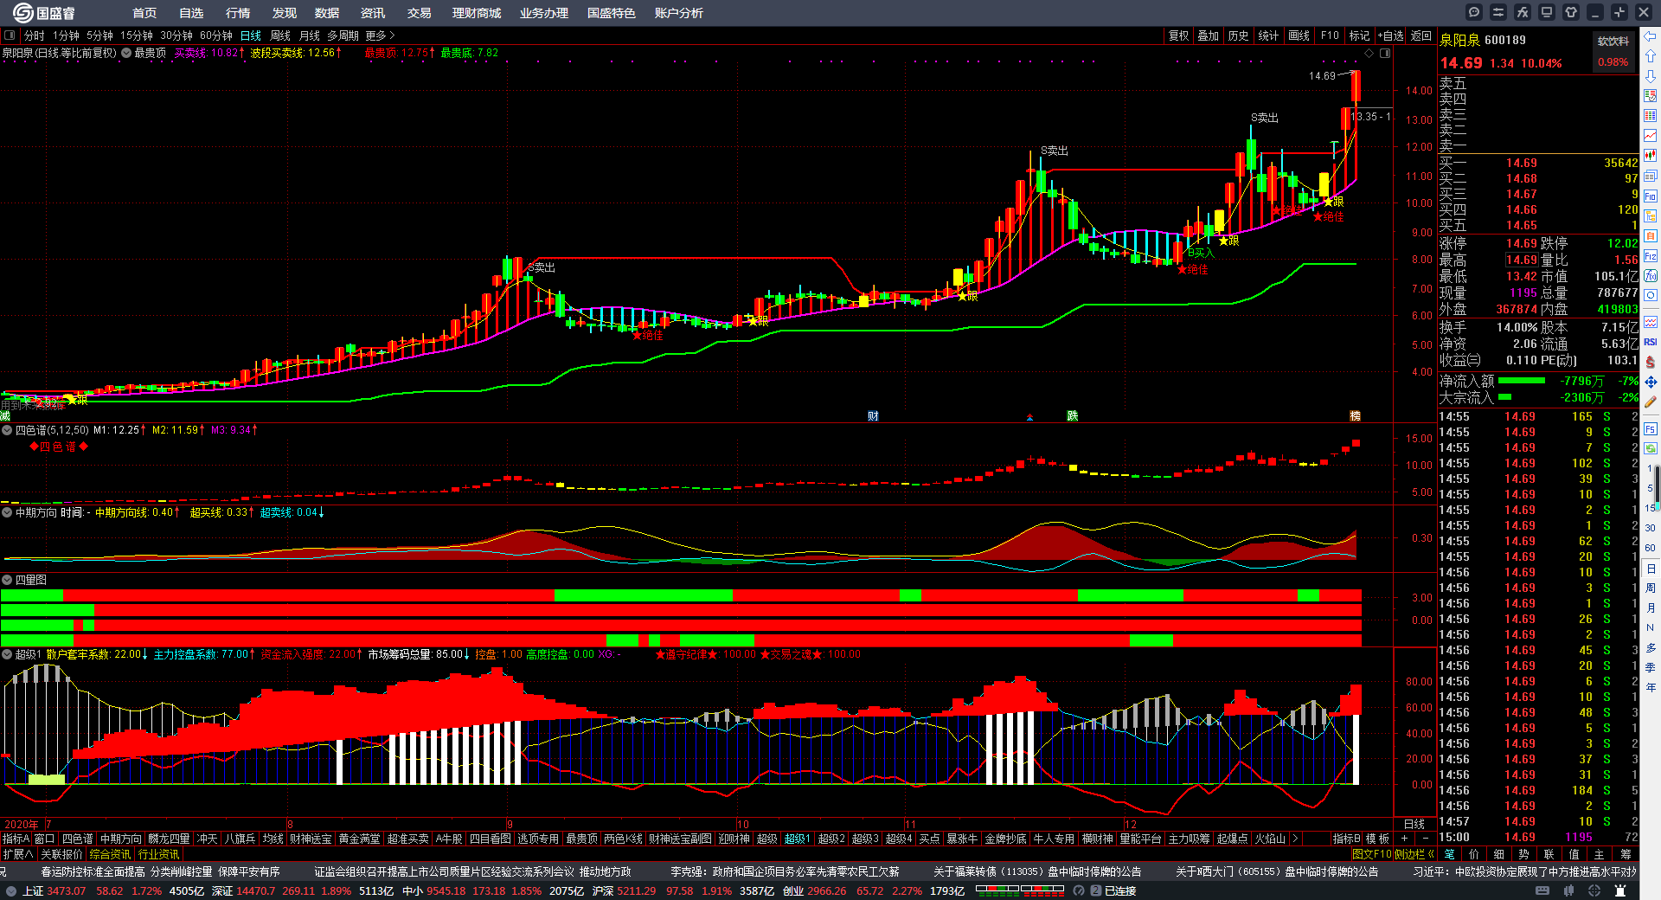1661x900 pixels.
Task: Click the crosshair target icon in status bar
Action: (x=1595, y=890)
